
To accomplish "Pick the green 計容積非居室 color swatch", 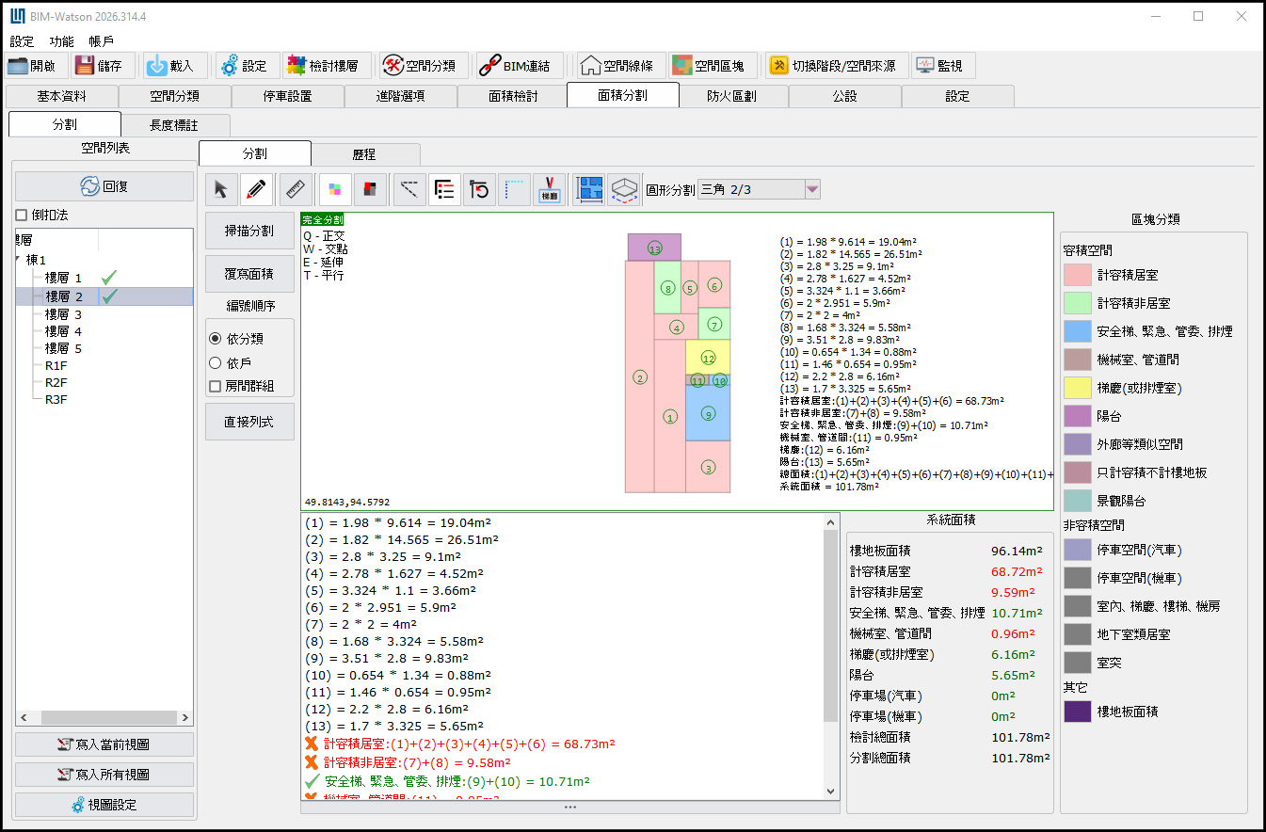I will tap(1077, 303).
